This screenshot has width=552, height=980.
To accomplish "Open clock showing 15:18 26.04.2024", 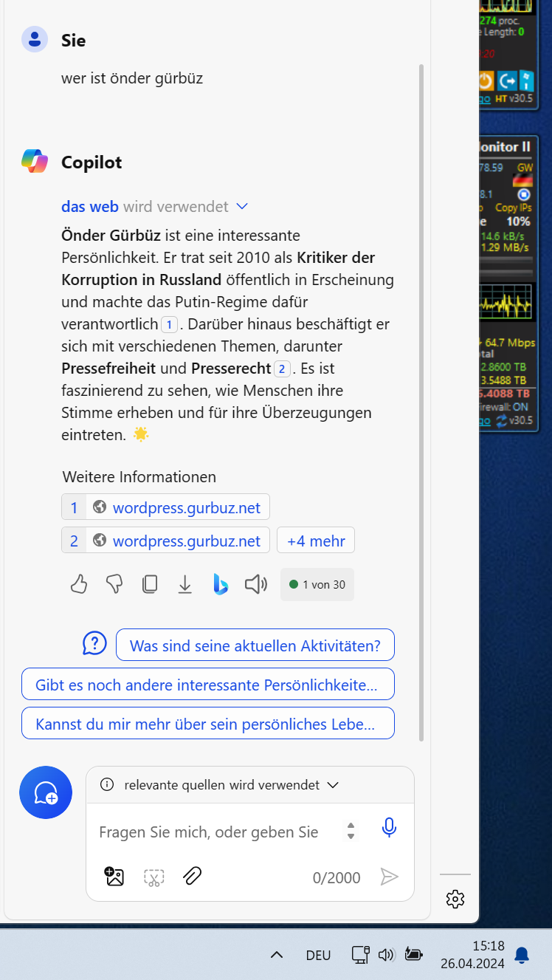I will (472, 954).
